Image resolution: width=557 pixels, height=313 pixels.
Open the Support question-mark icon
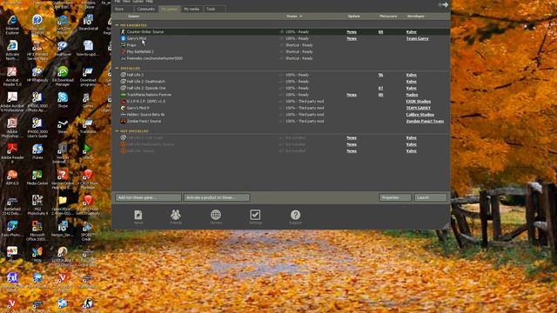(295, 215)
